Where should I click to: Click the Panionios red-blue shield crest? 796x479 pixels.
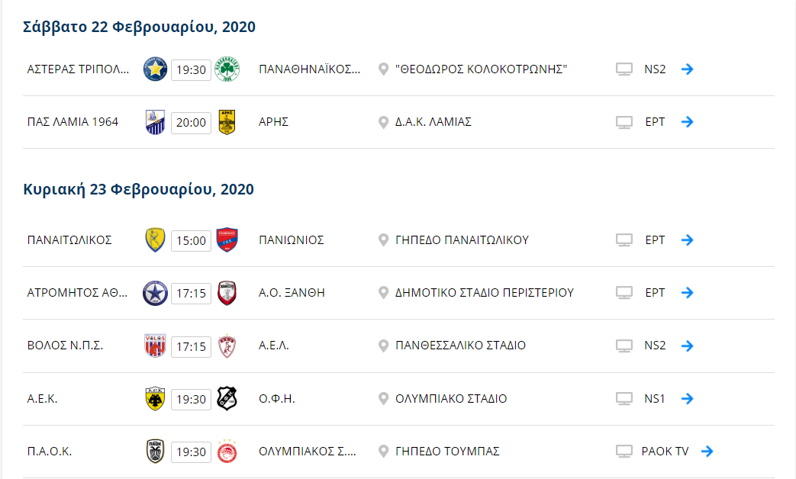point(227,240)
